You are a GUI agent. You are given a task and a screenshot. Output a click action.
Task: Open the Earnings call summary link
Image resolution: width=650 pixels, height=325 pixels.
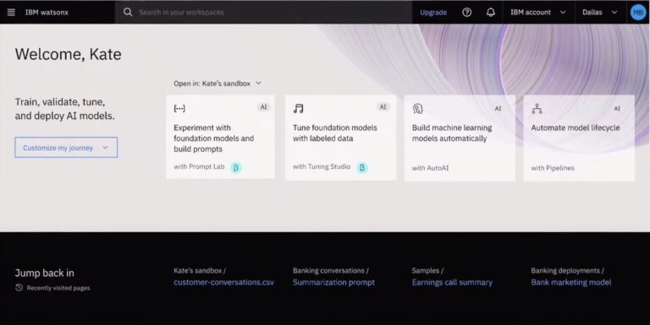[452, 283]
